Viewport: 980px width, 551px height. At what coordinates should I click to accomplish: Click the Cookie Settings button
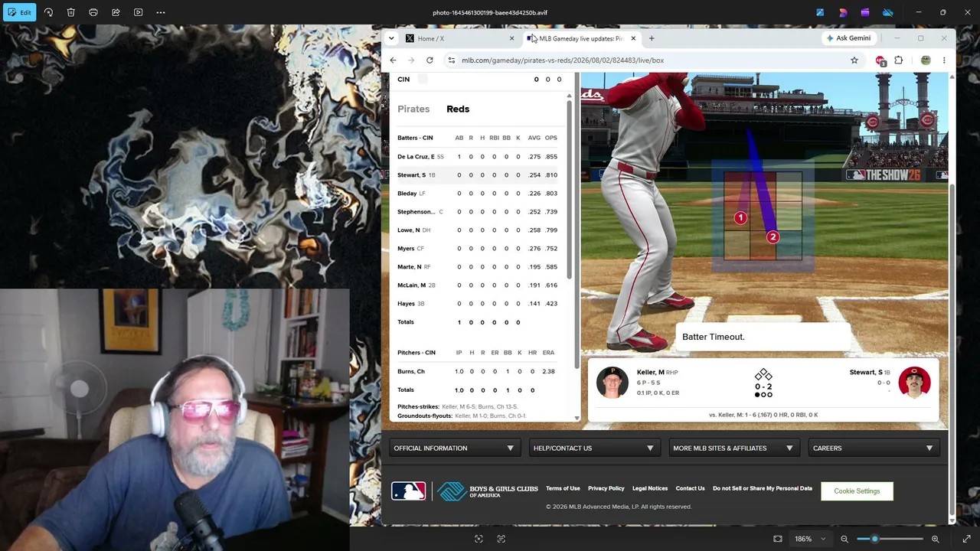(x=857, y=491)
